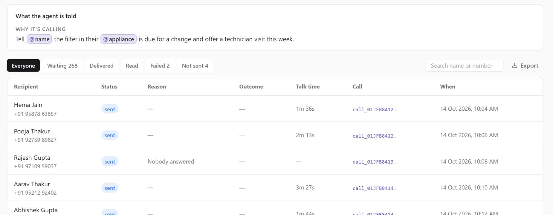Click the Nobody answered reason text
This screenshot has height=215, width=553.
tap(171, 161)
